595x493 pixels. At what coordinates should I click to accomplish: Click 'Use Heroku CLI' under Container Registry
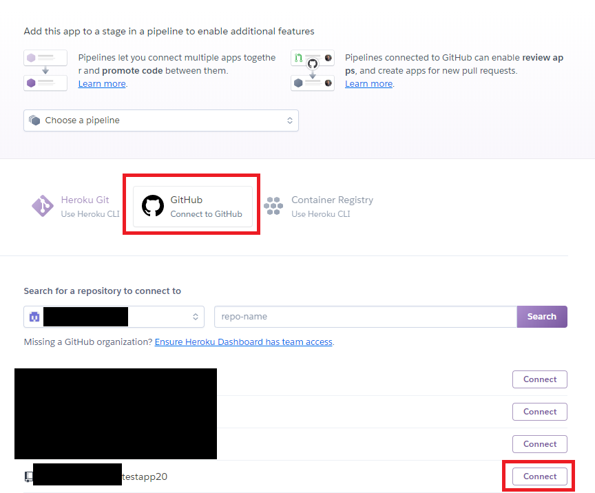[321, 214]
